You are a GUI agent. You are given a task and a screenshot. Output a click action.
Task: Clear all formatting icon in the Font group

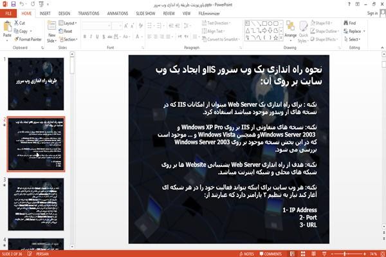click(x=140, y=25)
